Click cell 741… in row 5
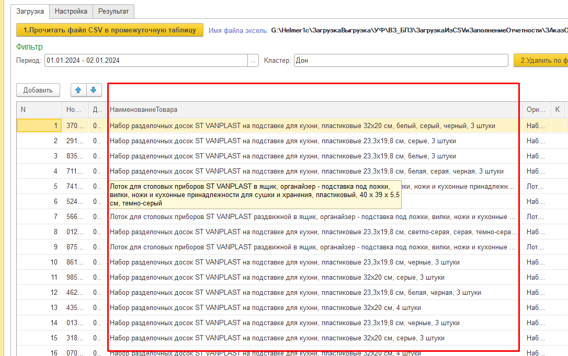 pos(75,187)
